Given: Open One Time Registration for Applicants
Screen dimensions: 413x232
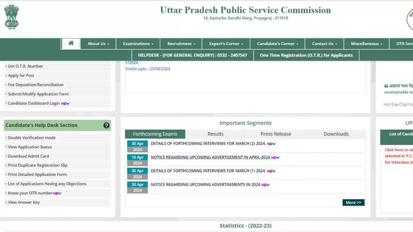Looking at the screenshot, I should [306, 55].
